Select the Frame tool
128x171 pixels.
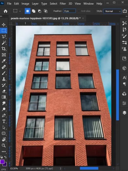(x=4, y=55)
